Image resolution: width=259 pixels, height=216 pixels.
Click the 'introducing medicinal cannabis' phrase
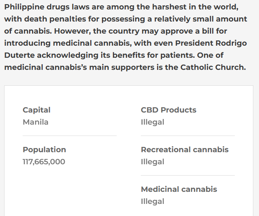[x=68, y=43]
